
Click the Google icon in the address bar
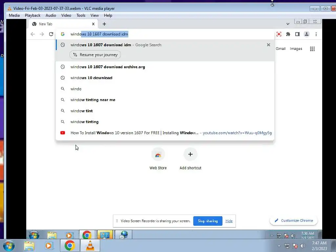coord(63,34)
